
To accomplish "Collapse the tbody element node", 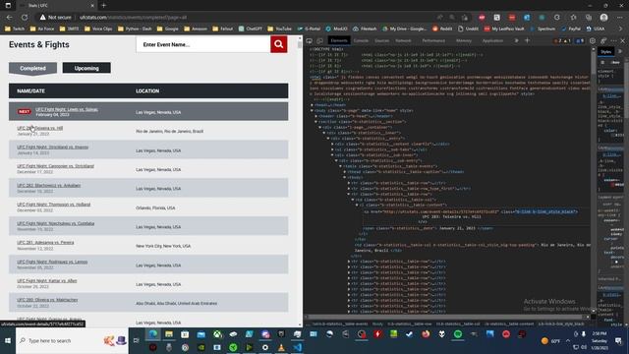I will pos(345,177).
